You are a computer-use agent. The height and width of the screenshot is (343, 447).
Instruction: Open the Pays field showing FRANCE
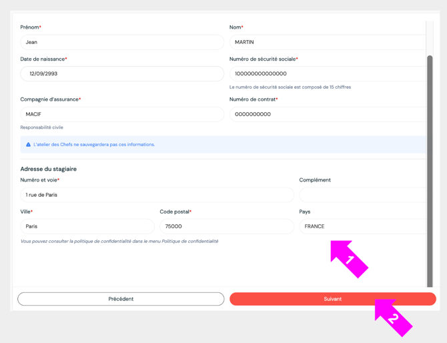[362, 227]
